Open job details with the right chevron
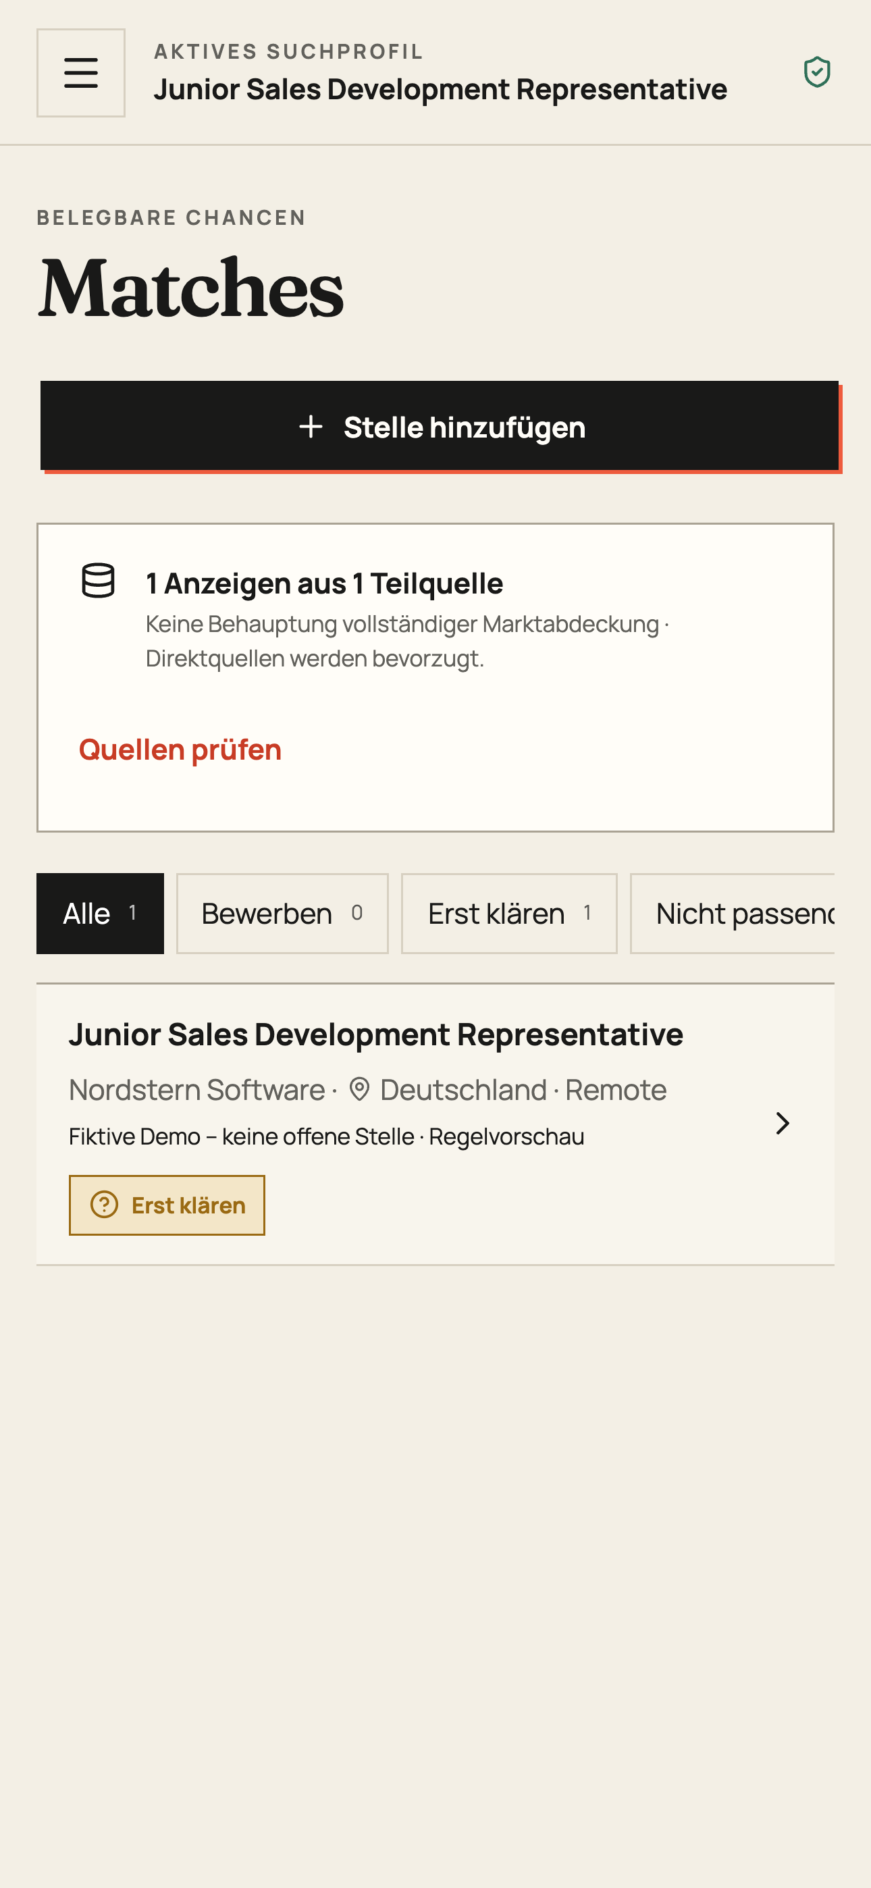871x1888 pixels. (783, 1123)
